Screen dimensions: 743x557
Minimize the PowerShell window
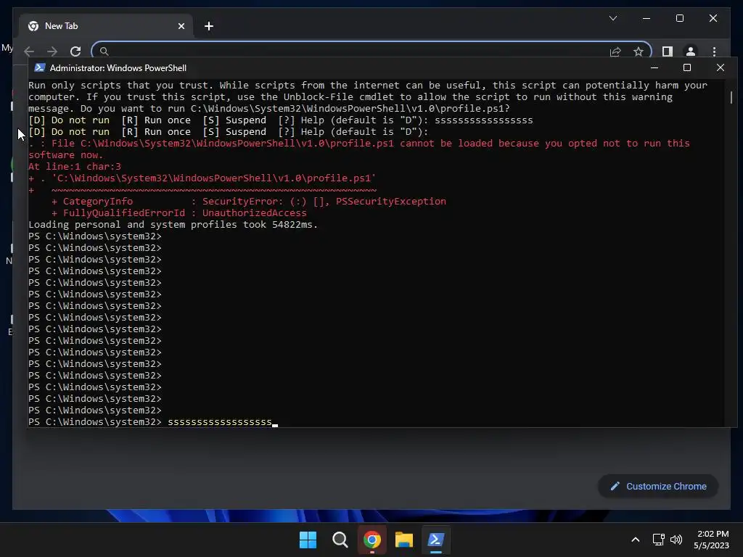(654, 67)
